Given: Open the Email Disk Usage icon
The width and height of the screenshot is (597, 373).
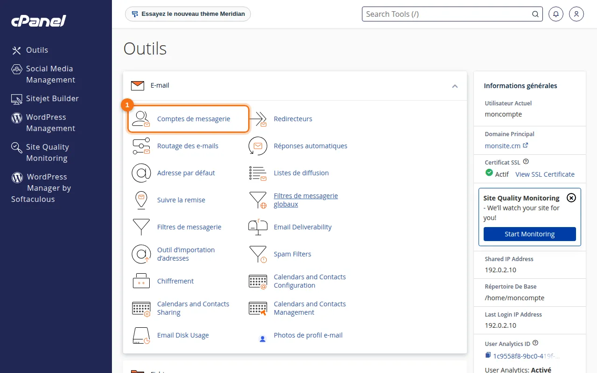Looking at the screenshot, I should click(141, 335).
